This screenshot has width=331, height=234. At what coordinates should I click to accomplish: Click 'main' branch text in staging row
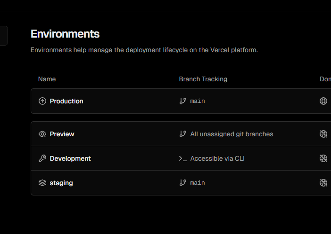(x=198, y=183)
